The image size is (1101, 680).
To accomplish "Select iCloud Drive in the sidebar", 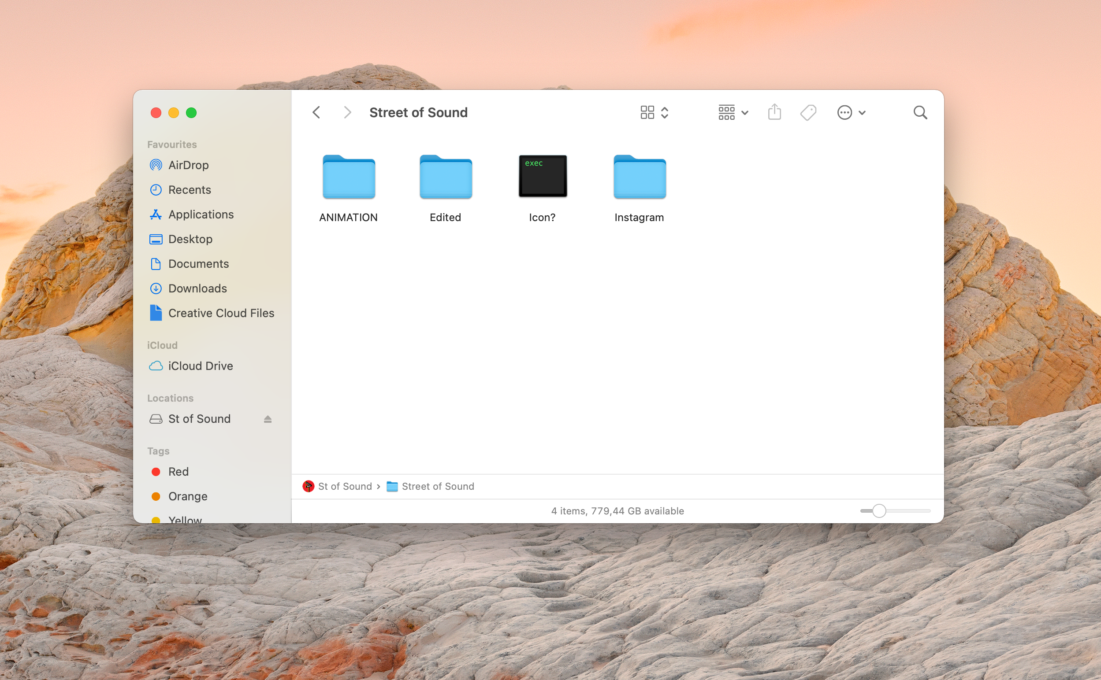I will pyautogui.click(x=200, y=366).
